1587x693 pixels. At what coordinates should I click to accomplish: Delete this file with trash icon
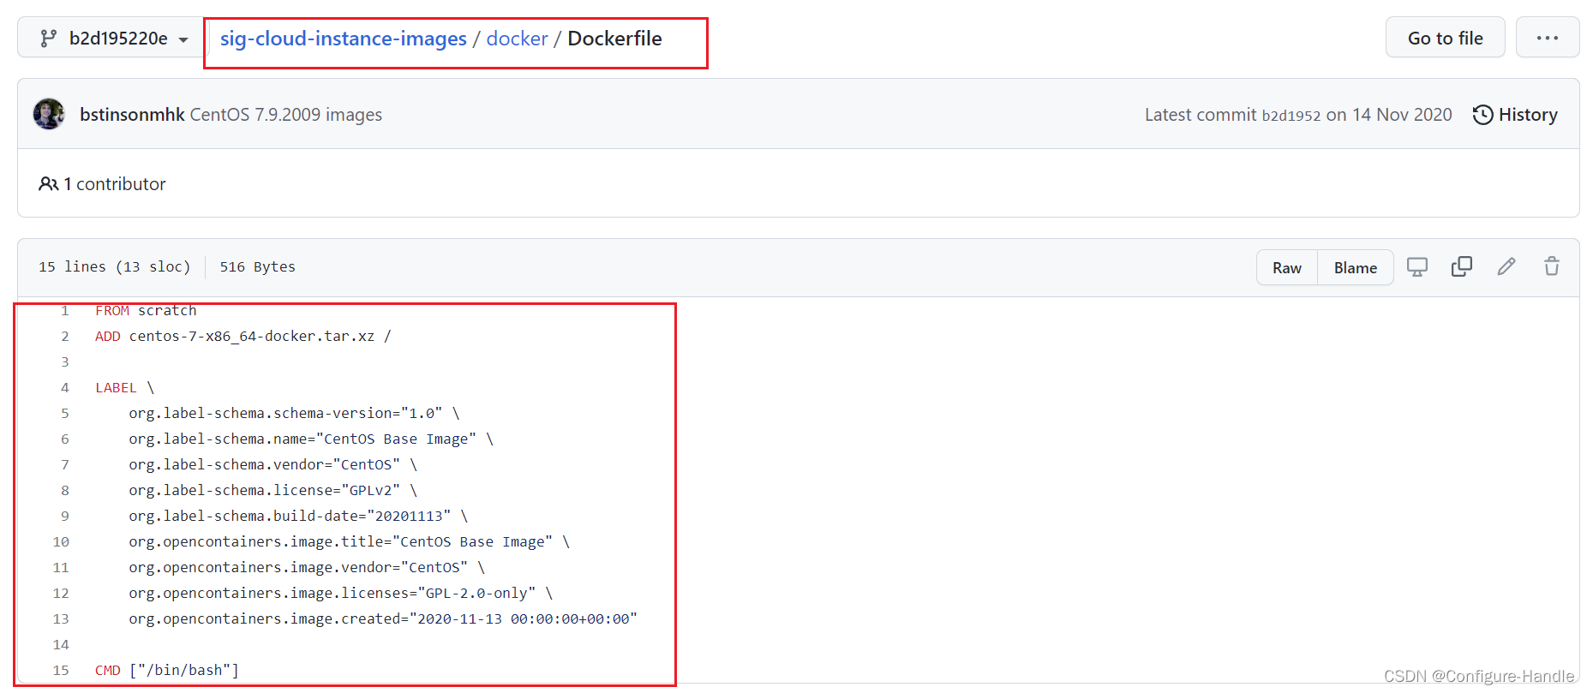(x=1552, y=266)
